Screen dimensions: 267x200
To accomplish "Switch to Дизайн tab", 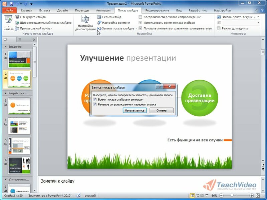I will tap(62, 11).
